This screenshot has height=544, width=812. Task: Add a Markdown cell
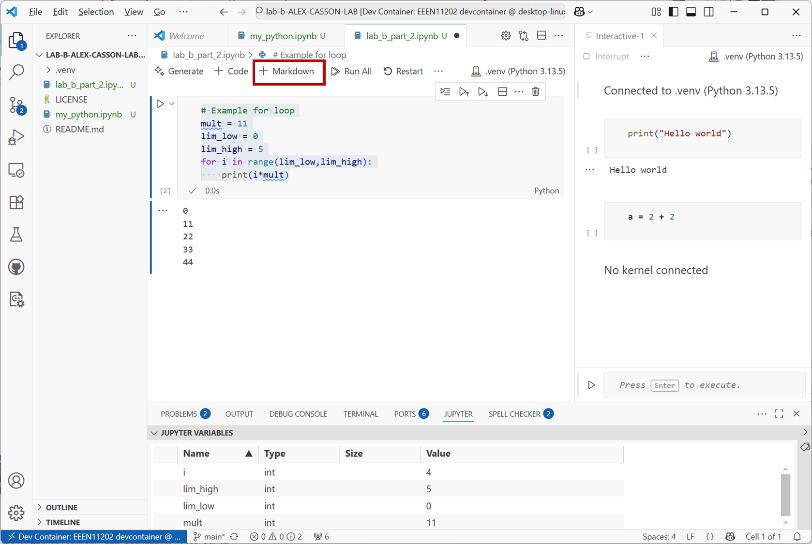coord(287,71)
